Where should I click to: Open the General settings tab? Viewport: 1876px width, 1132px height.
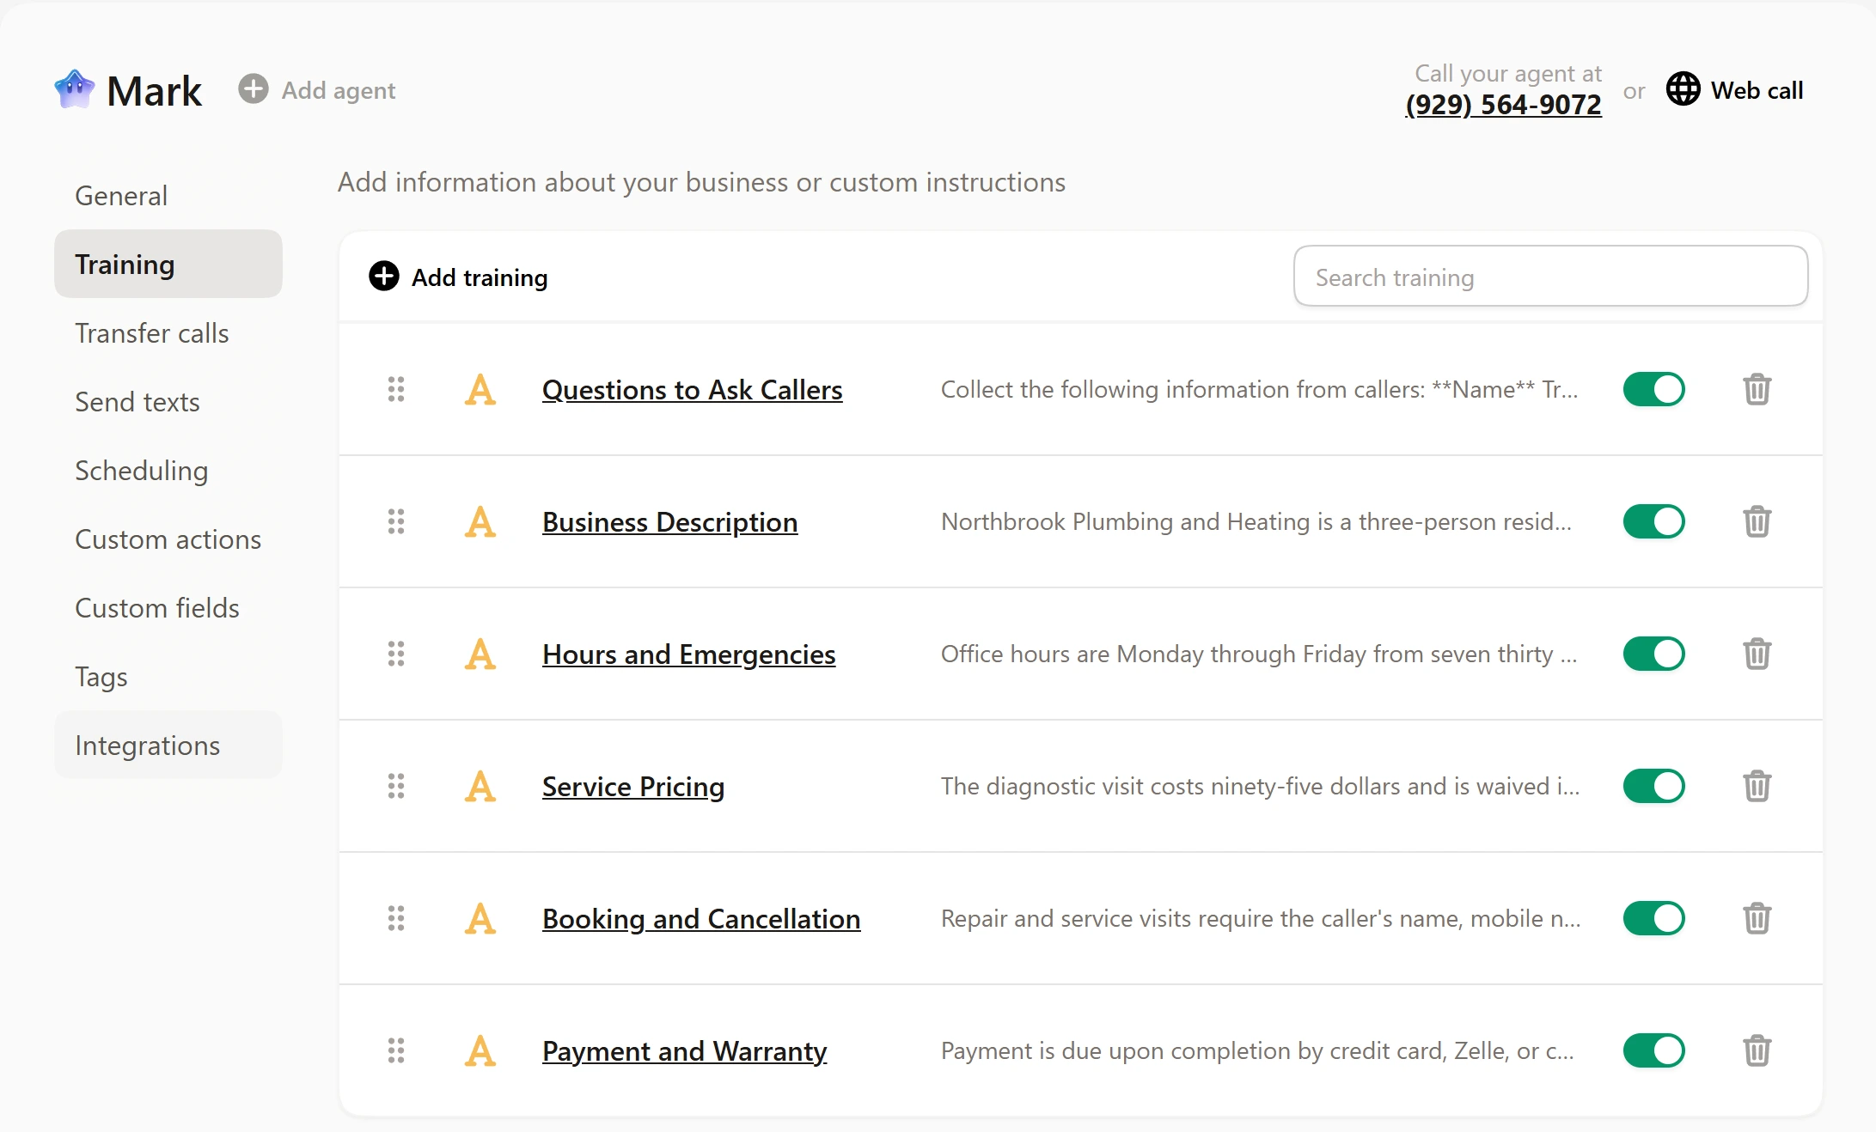168,195
